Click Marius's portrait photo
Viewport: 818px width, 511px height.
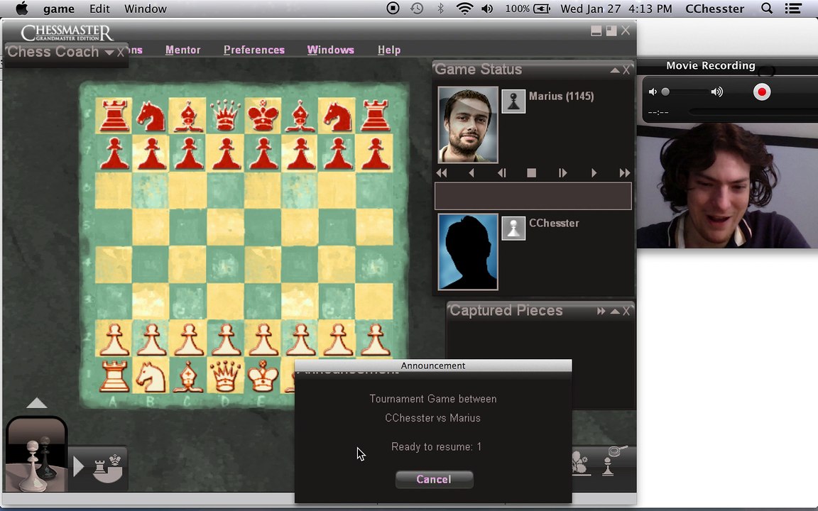[468, 125]
